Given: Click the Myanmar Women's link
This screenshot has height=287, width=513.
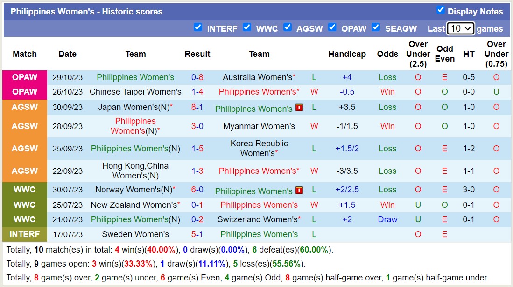Looking at the screenshot, I should coord(258,126).
